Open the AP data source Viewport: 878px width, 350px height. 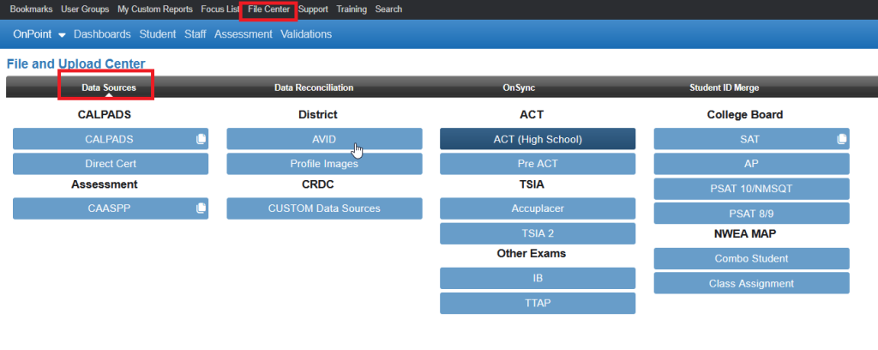click(x=751, y=164)
